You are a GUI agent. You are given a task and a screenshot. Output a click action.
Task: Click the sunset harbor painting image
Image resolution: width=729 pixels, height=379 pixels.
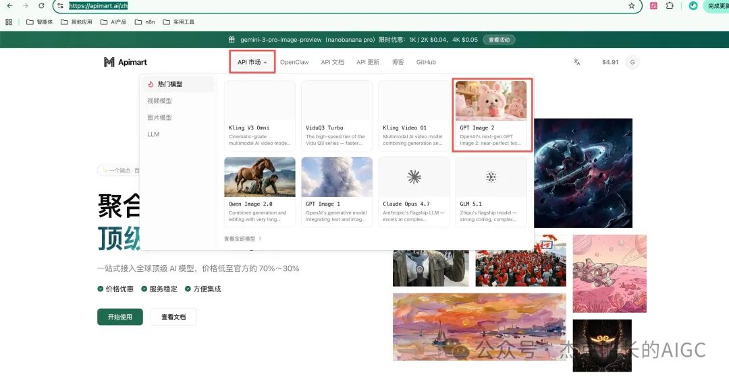point(479,327)
